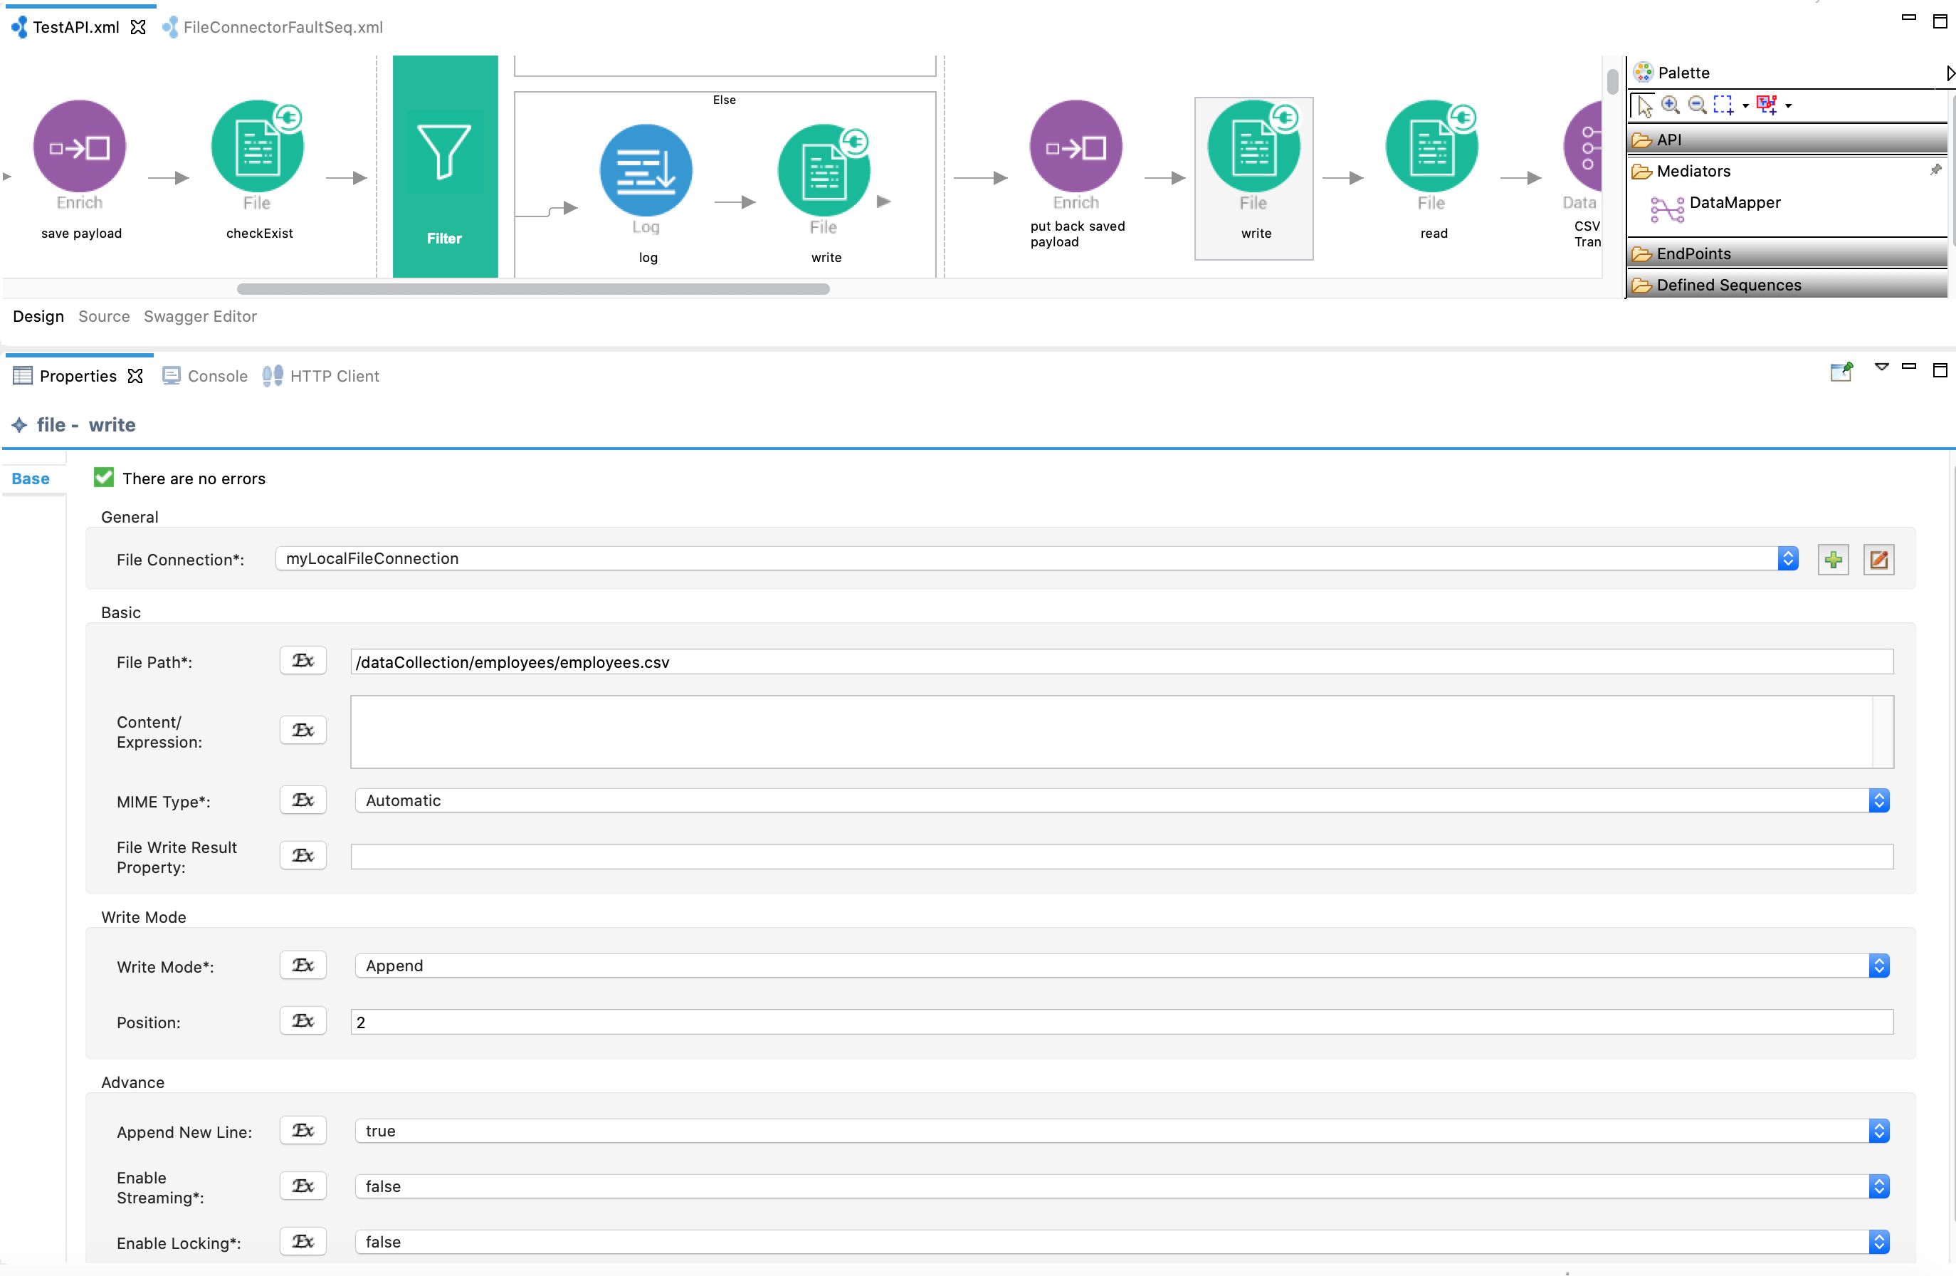This screenshot has width=1956, height=1276.
Task: Click the Palette zoom out tool
Action: [x=1696, y=105]
